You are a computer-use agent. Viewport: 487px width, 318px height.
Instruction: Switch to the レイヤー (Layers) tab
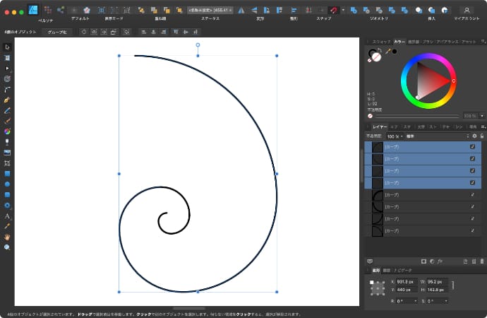pos(380,126)
